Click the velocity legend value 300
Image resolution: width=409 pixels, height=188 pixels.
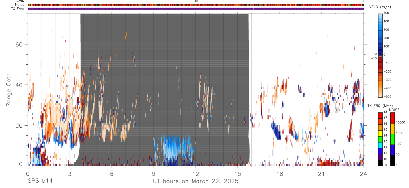point(387,30)
